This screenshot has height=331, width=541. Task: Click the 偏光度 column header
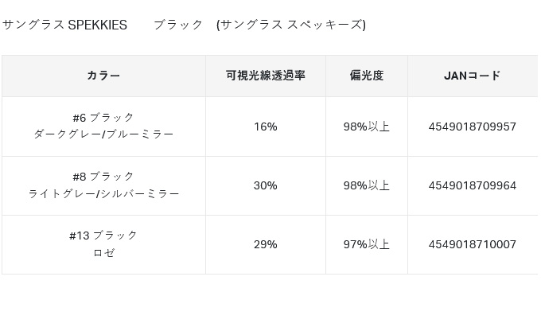click(x=366, y=76)
